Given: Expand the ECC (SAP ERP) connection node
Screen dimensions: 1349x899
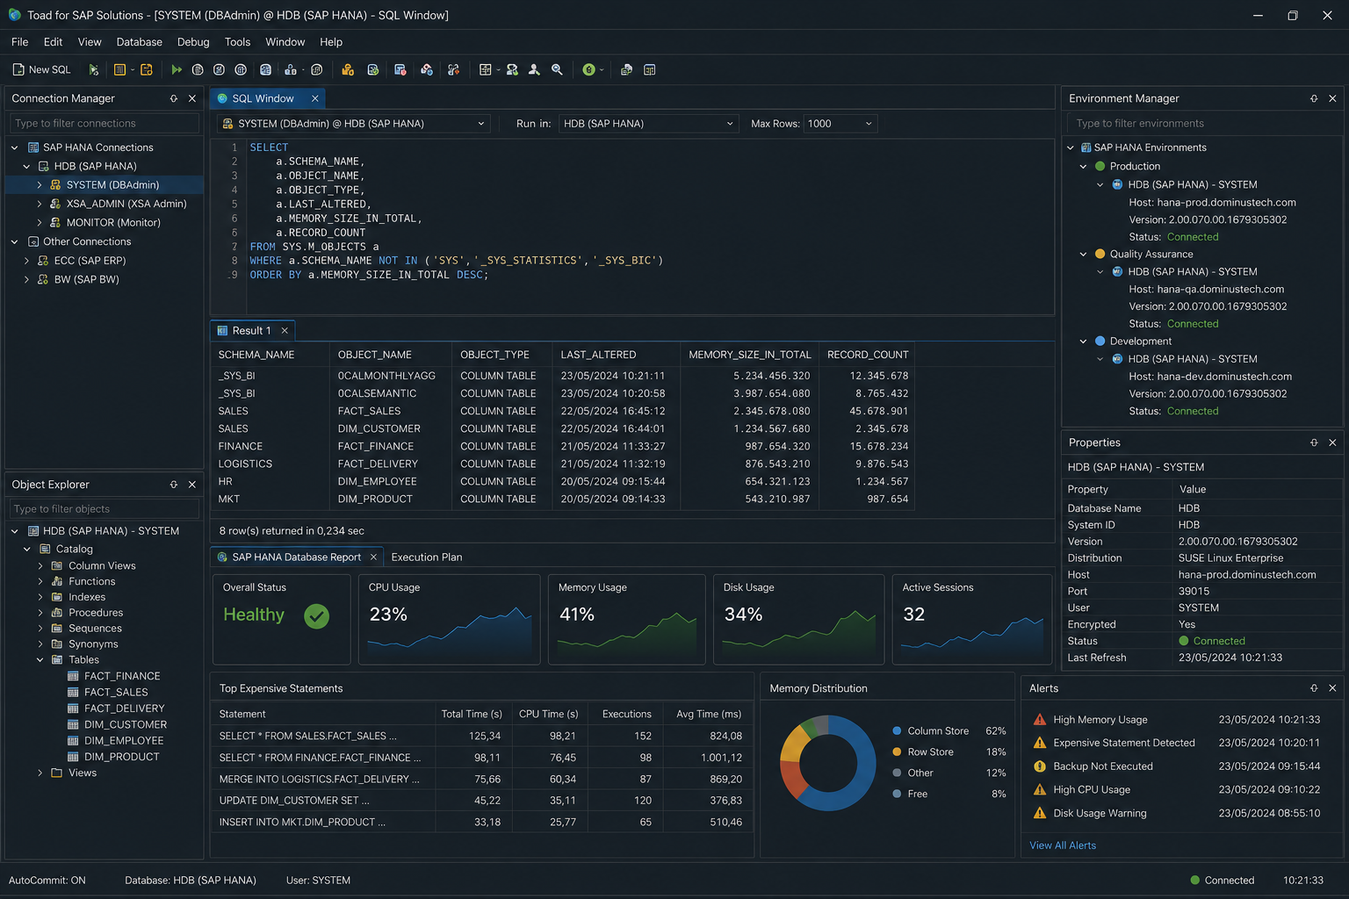Looking at the screenshot, I should pyautogui.click(x=27, y=261).
